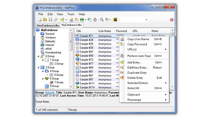210x118 pixels.
Task: Open the Edit menu
Action: click(x=50, y=14)
